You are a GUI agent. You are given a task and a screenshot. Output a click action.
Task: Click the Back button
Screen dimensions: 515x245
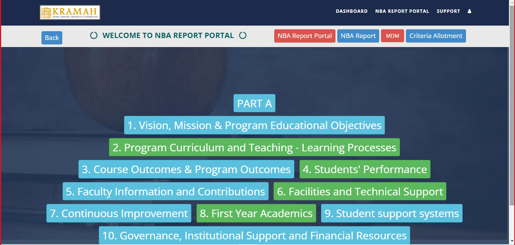pyautogui.click(x=52, y=38)
